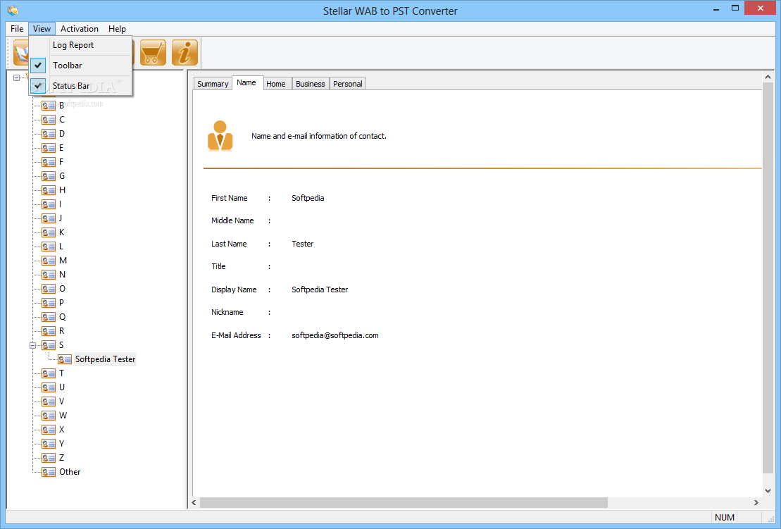The width and height of the screenshot is (781, 529).
Task: Switch to the Summary tab
Action: (x=213, y=84)
